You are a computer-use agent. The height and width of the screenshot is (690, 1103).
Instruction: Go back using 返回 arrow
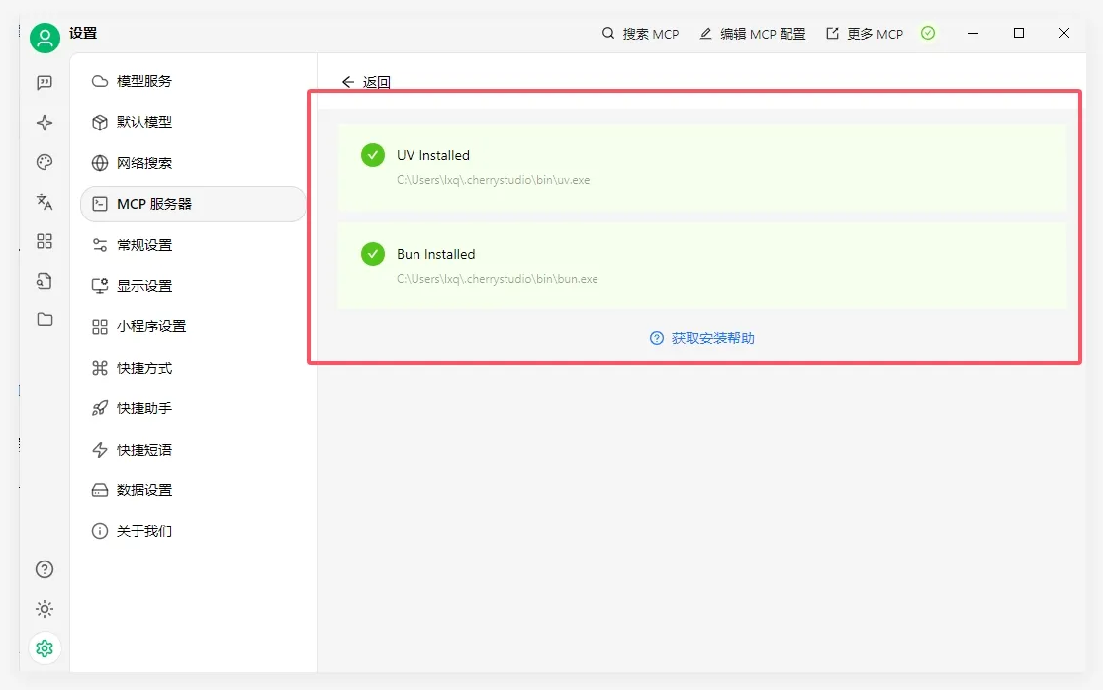[x=366, y=82]
